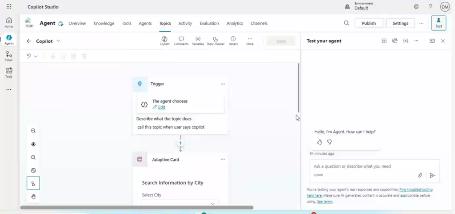Click the Publish button
Viewport: 455px width, 214px height.
[369, 23]
